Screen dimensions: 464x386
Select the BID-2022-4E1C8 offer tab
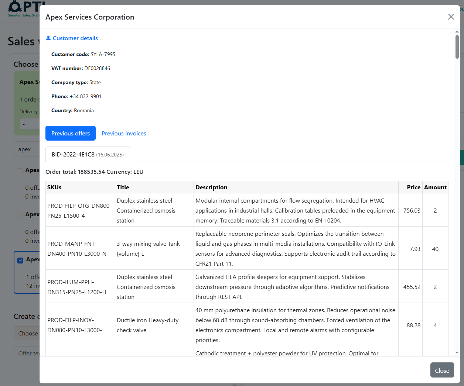coord(88,154)
